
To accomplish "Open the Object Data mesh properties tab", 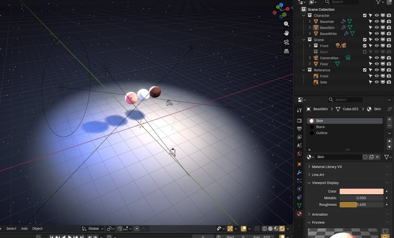I will point(299,206).
